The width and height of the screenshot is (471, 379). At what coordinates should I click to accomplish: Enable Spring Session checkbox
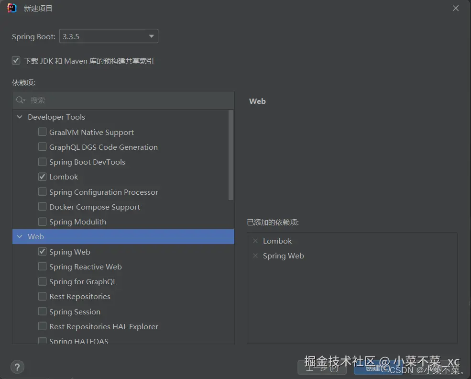42,312
